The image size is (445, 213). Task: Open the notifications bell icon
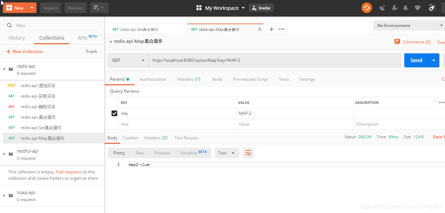click(x=406, y=8)
